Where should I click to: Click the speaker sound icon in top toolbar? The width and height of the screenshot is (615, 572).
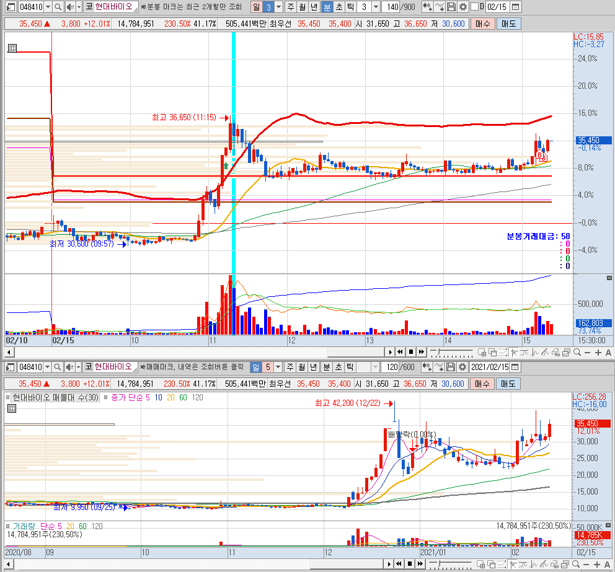[x=70, y=7]
